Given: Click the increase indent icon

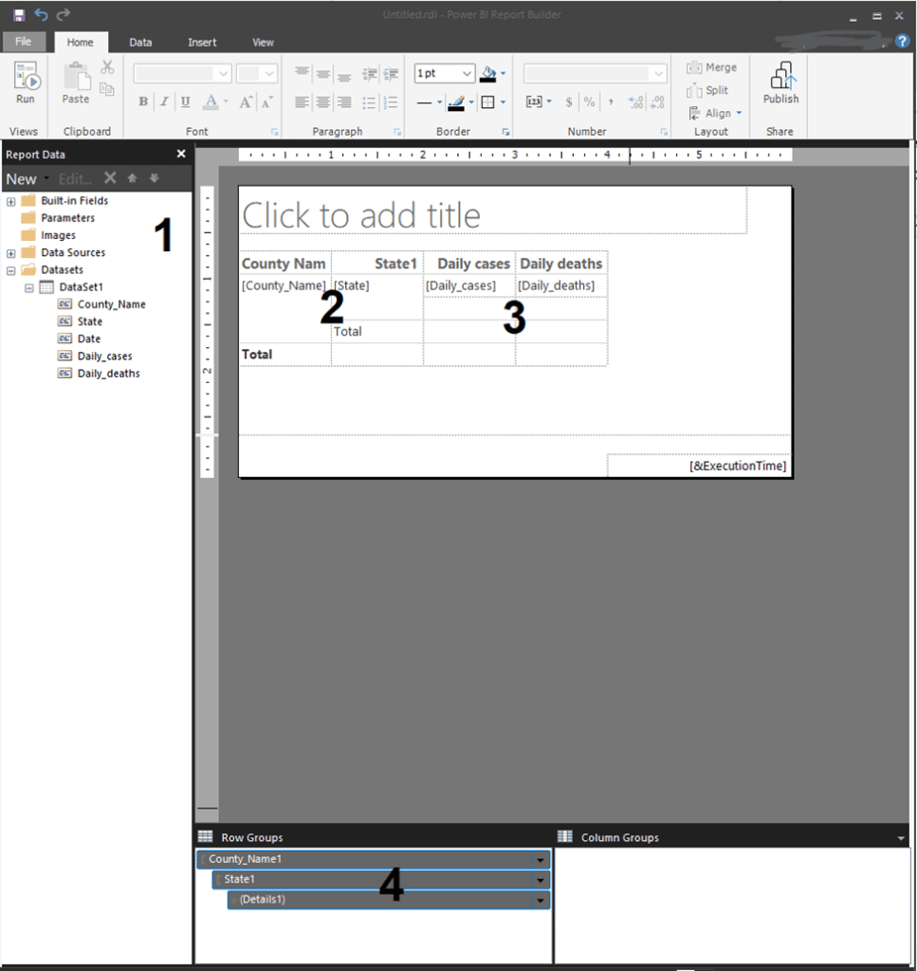Looking at the screenshot, I should tap(391, 74).
